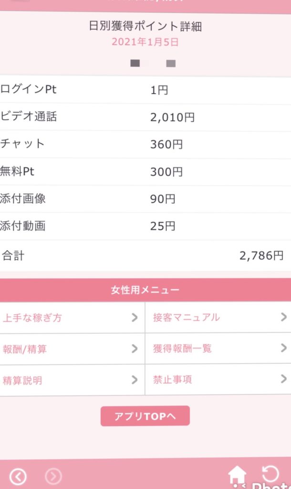Click the chevron beside 報酬/精算
This screenshot has width=291, height=489.
click(135, 349)
